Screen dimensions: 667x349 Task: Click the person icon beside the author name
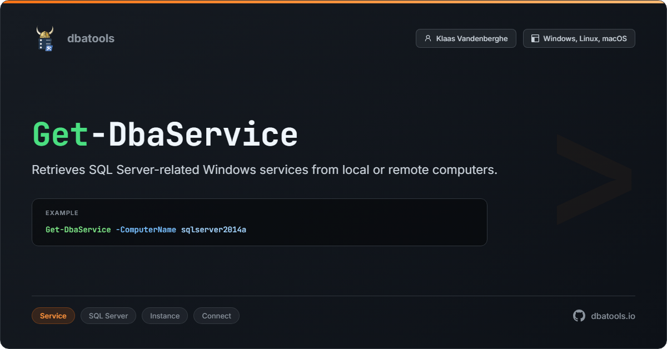427,38
